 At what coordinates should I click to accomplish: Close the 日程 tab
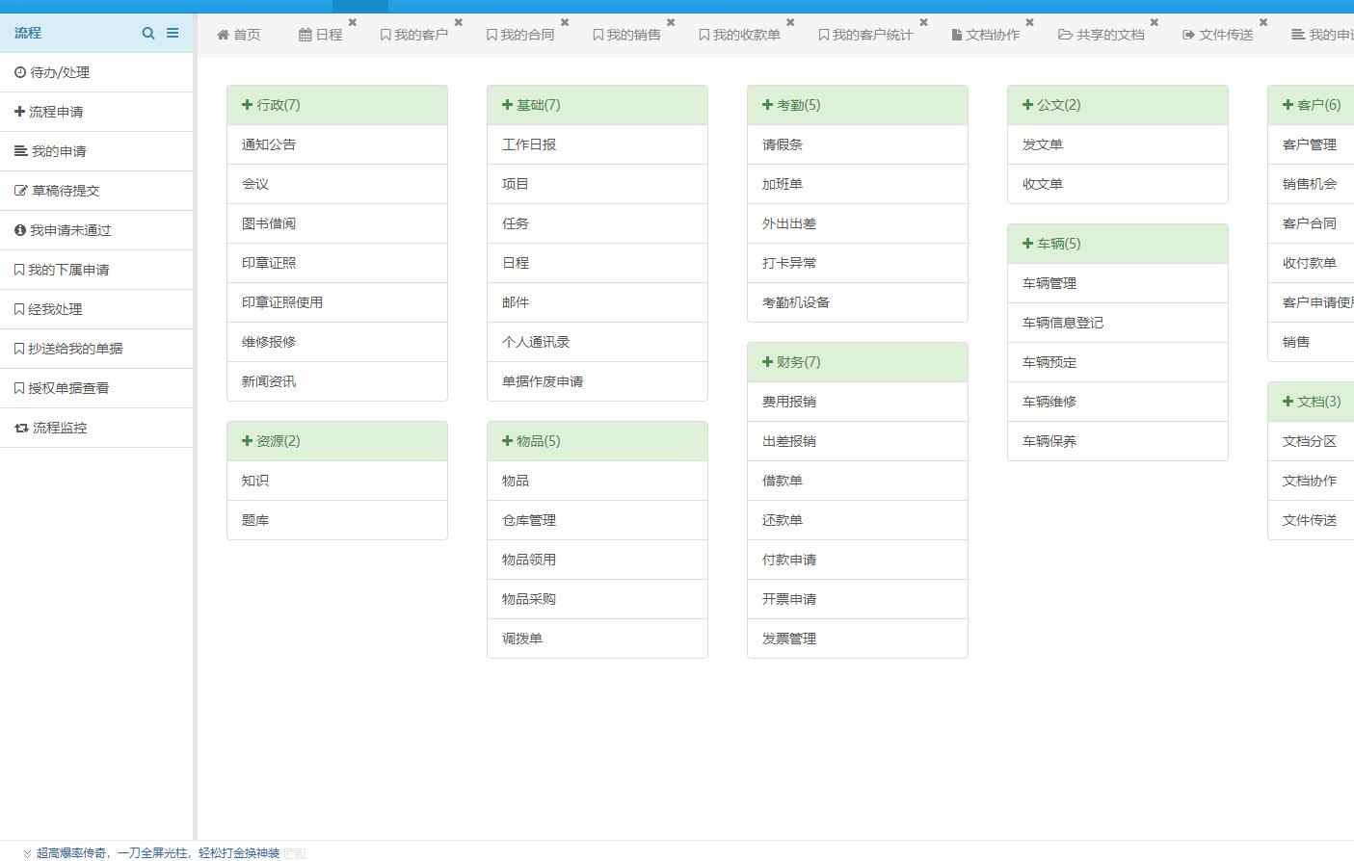point(353,22)
